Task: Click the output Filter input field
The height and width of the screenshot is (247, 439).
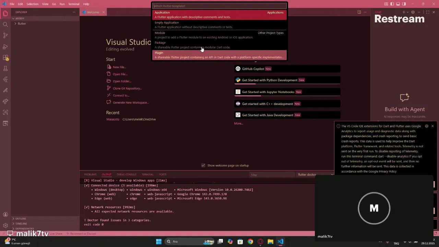Action: click(x=272, y=175)
